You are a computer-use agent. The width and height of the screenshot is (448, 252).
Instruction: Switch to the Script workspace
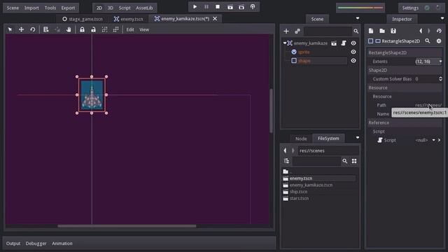125,8
